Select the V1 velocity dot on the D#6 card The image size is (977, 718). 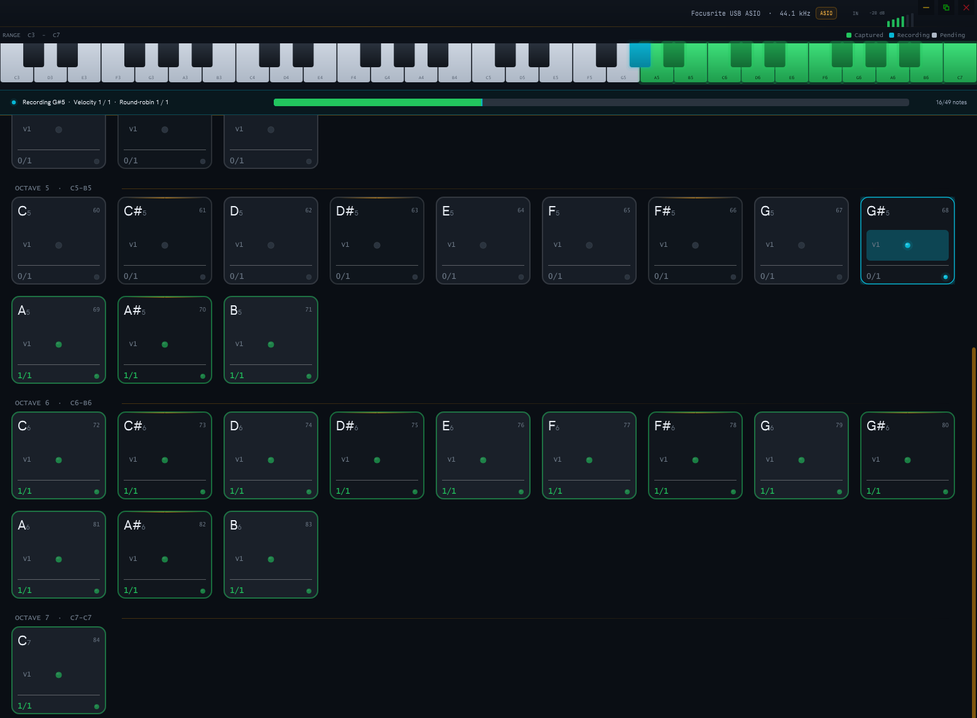[377, 460]
